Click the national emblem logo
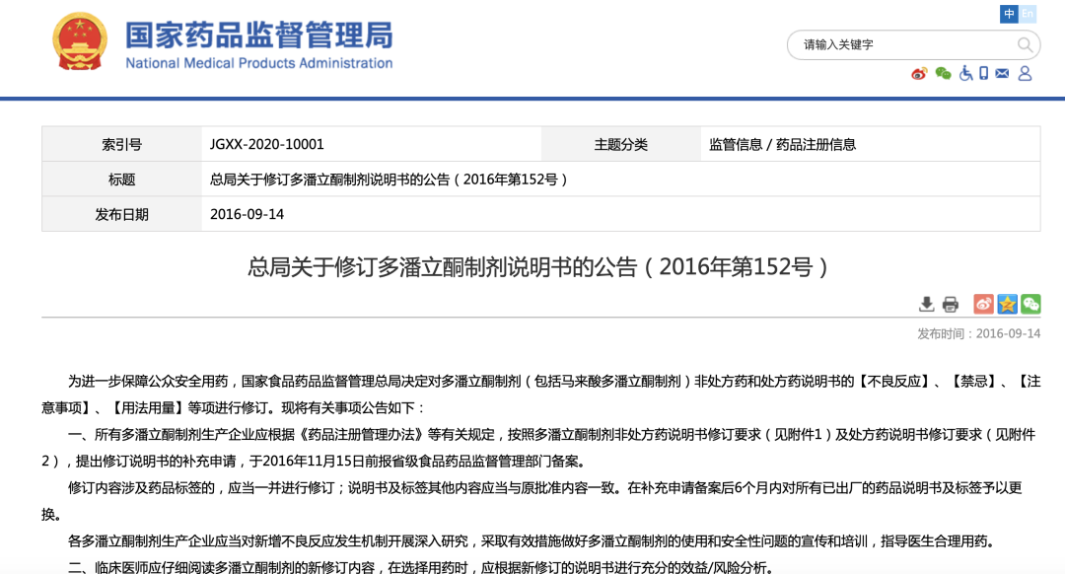This screenshot has width=1065, height=574. [x=80, y=41]
